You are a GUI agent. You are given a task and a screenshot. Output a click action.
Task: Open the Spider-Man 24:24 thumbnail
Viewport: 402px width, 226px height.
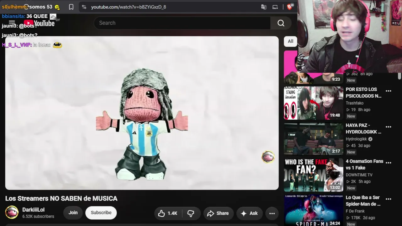(314, 210)
